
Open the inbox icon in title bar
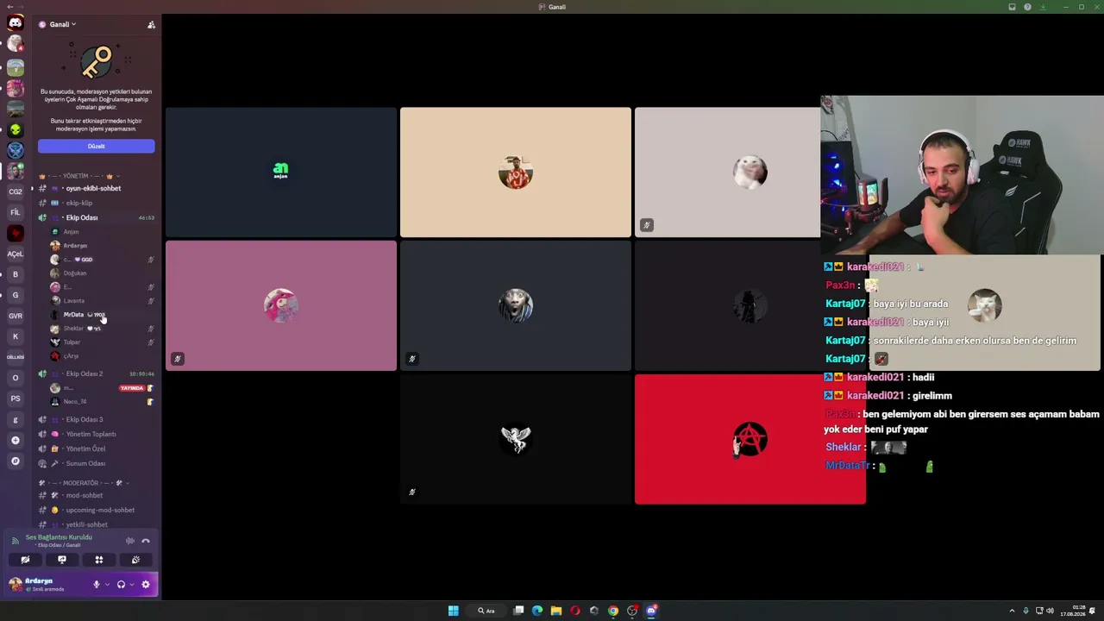point(1012,7)
